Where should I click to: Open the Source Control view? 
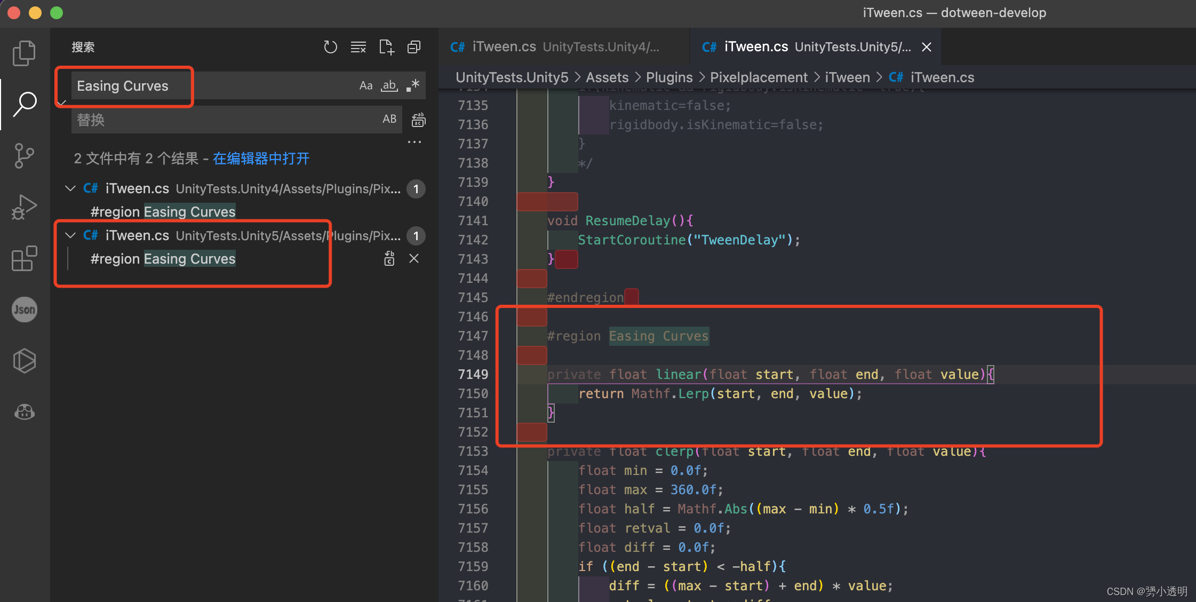[24, 156]
